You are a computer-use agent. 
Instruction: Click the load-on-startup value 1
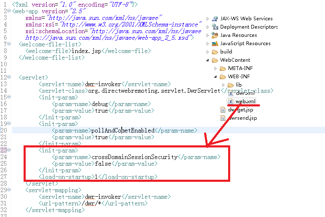pyautogui.click(x=96, y=177)
